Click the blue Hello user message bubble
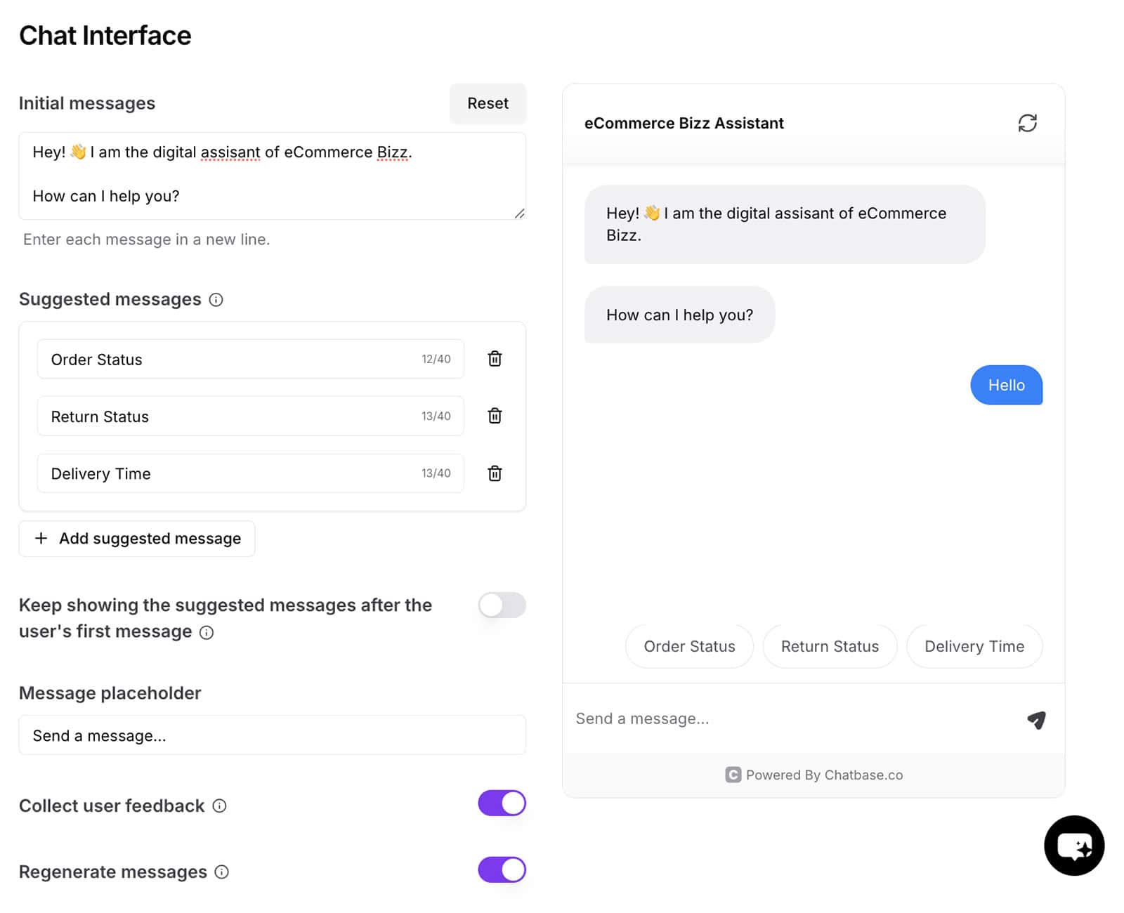Image resolution: width=1124 pixels, height=913 pixels. pyautogui.click(x=1006, y=385)
